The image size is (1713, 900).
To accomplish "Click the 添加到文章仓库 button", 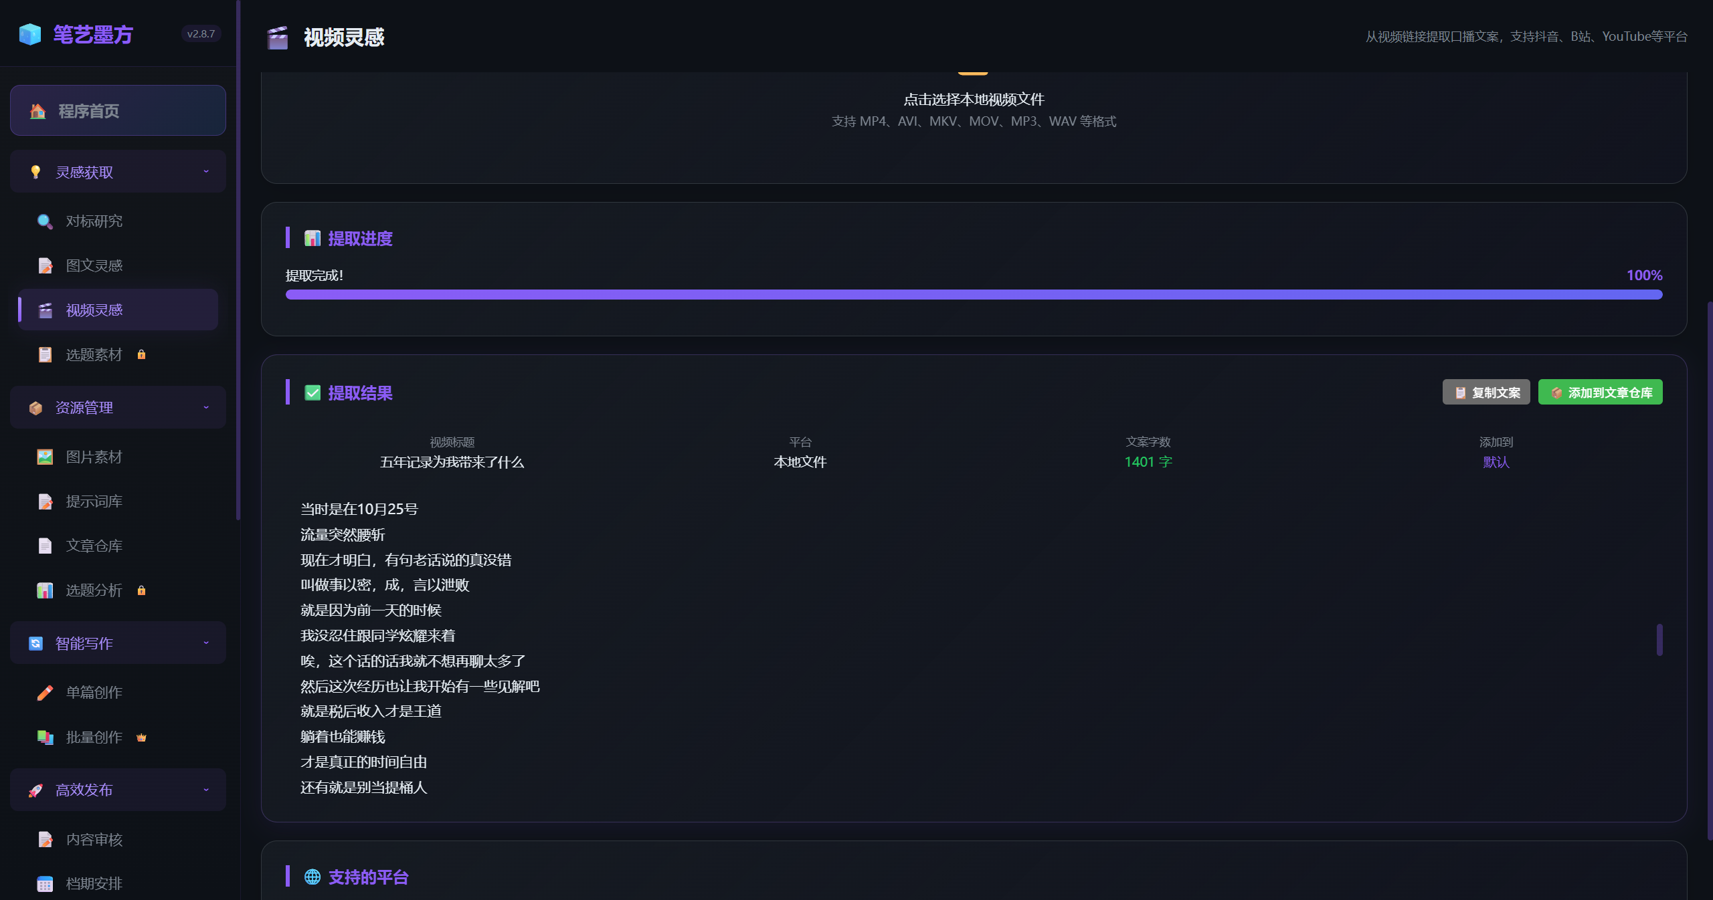I will 1600,392.
